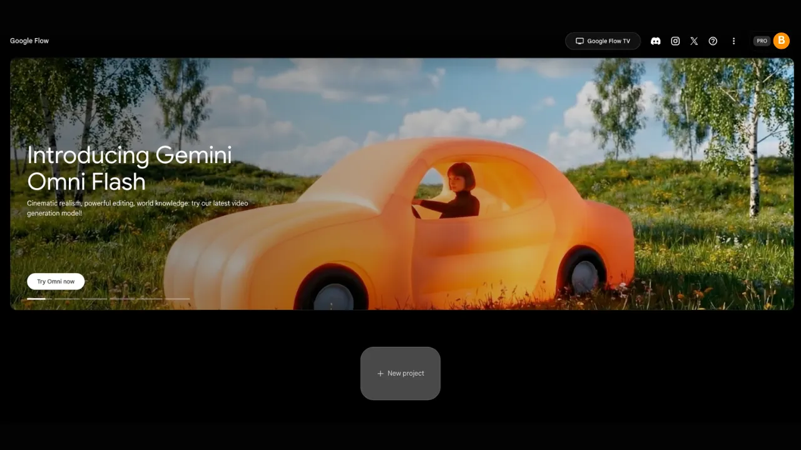
Task: Click the "Introducing Gemini Omni Flash" heading
Action: 130,168
